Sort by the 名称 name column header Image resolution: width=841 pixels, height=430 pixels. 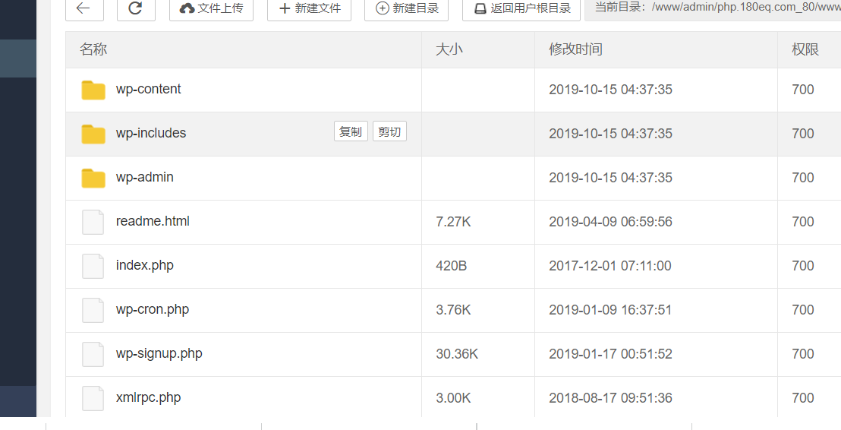click(x=93, y=49)
